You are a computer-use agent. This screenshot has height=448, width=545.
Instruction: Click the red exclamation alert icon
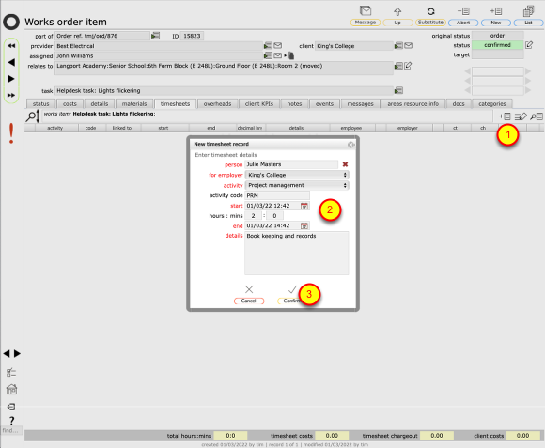[11, 133]
